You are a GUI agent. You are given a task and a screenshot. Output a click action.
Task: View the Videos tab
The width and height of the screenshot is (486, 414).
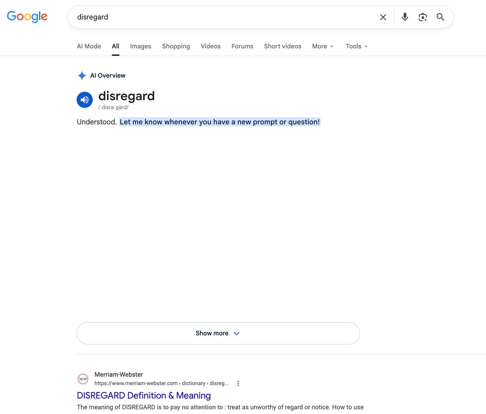point(211,46)
